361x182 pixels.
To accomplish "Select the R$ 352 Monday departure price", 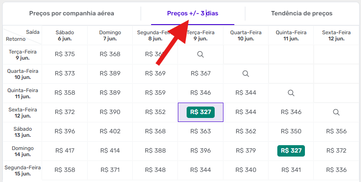I will point(156,112).
